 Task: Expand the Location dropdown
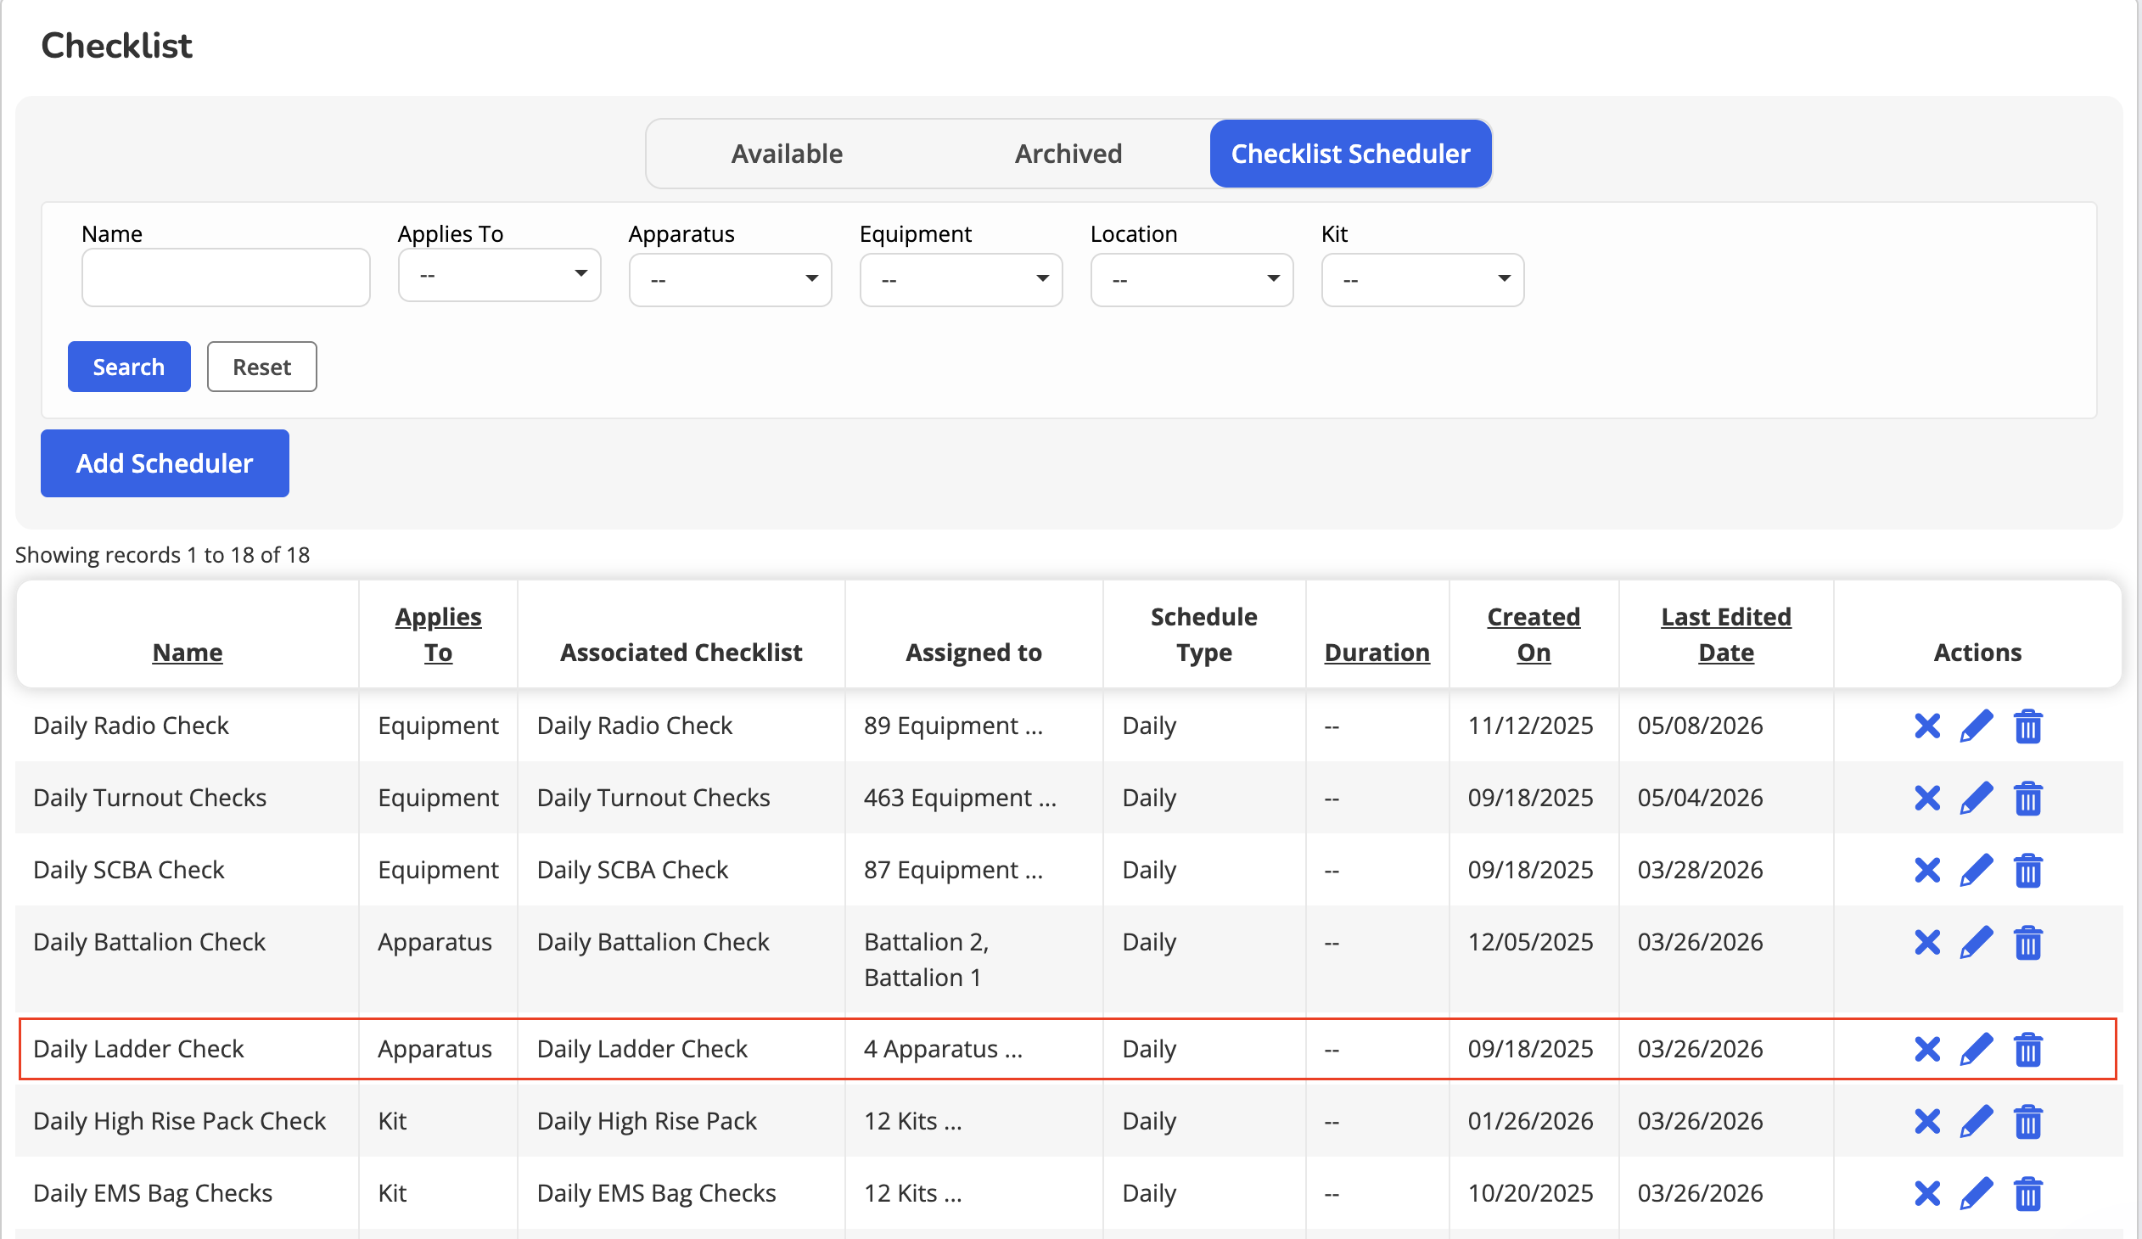[1192, 279]
